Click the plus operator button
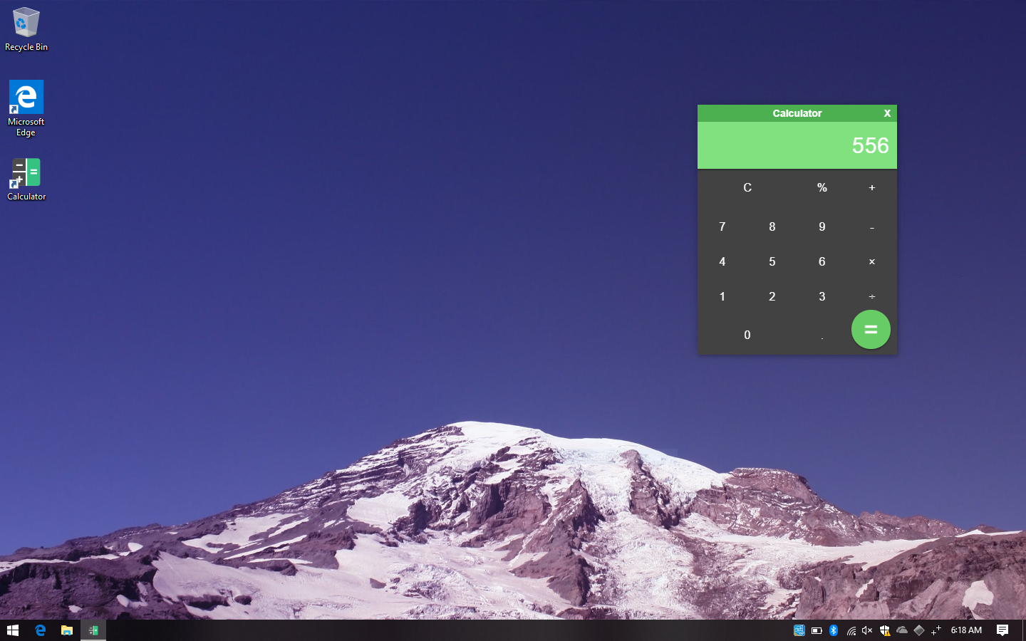 (871, 188)
